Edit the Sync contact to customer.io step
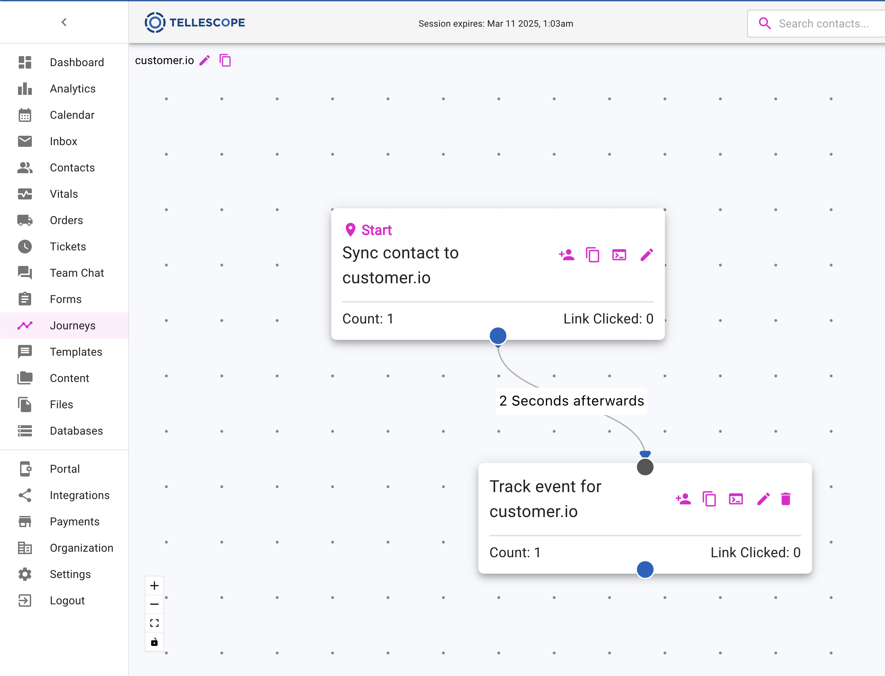 tap(646, 255)
